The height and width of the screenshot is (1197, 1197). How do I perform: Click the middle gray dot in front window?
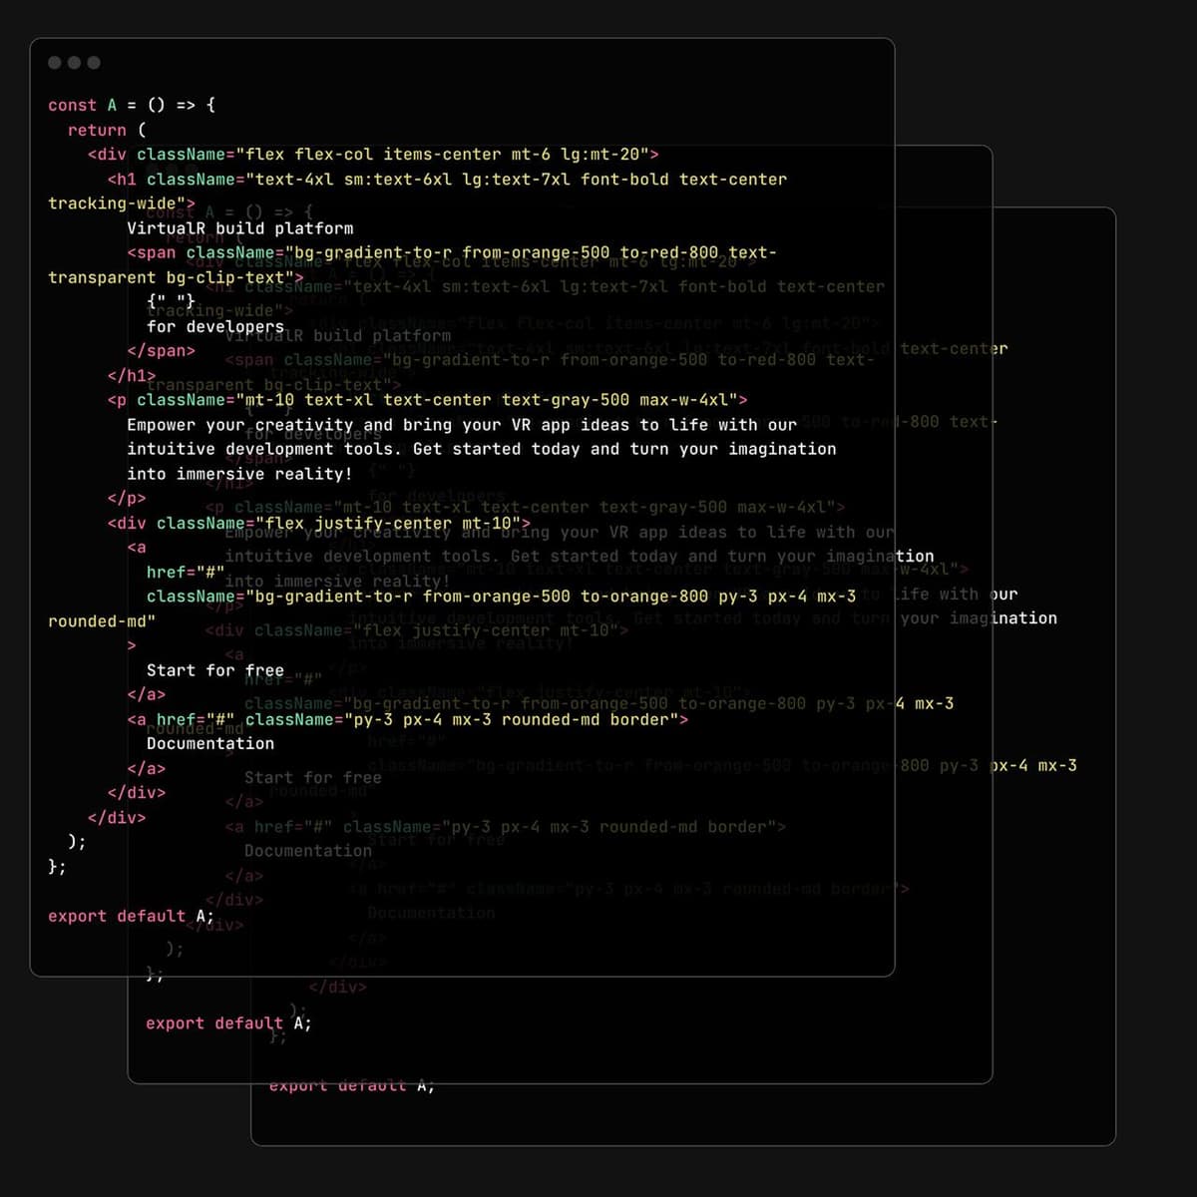click(x=74, y=63)
